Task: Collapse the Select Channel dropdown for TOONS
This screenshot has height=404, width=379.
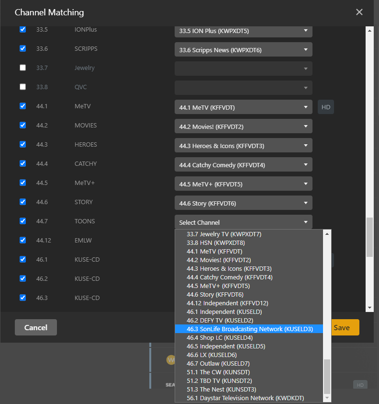Action: 244,222
